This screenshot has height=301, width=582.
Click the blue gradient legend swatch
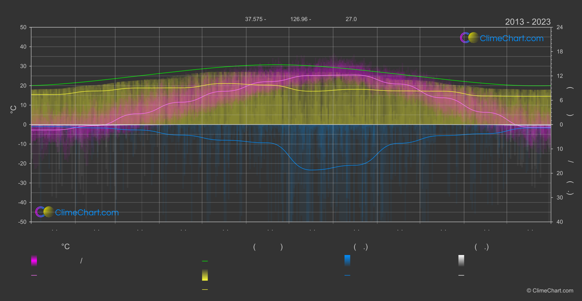(347, 261)
